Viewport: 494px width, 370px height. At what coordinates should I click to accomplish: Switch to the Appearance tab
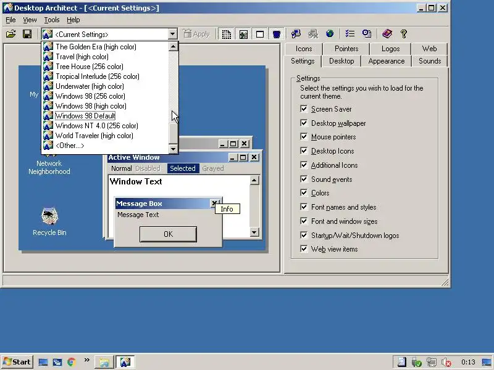pyautogui.click(x=387, y=61)
